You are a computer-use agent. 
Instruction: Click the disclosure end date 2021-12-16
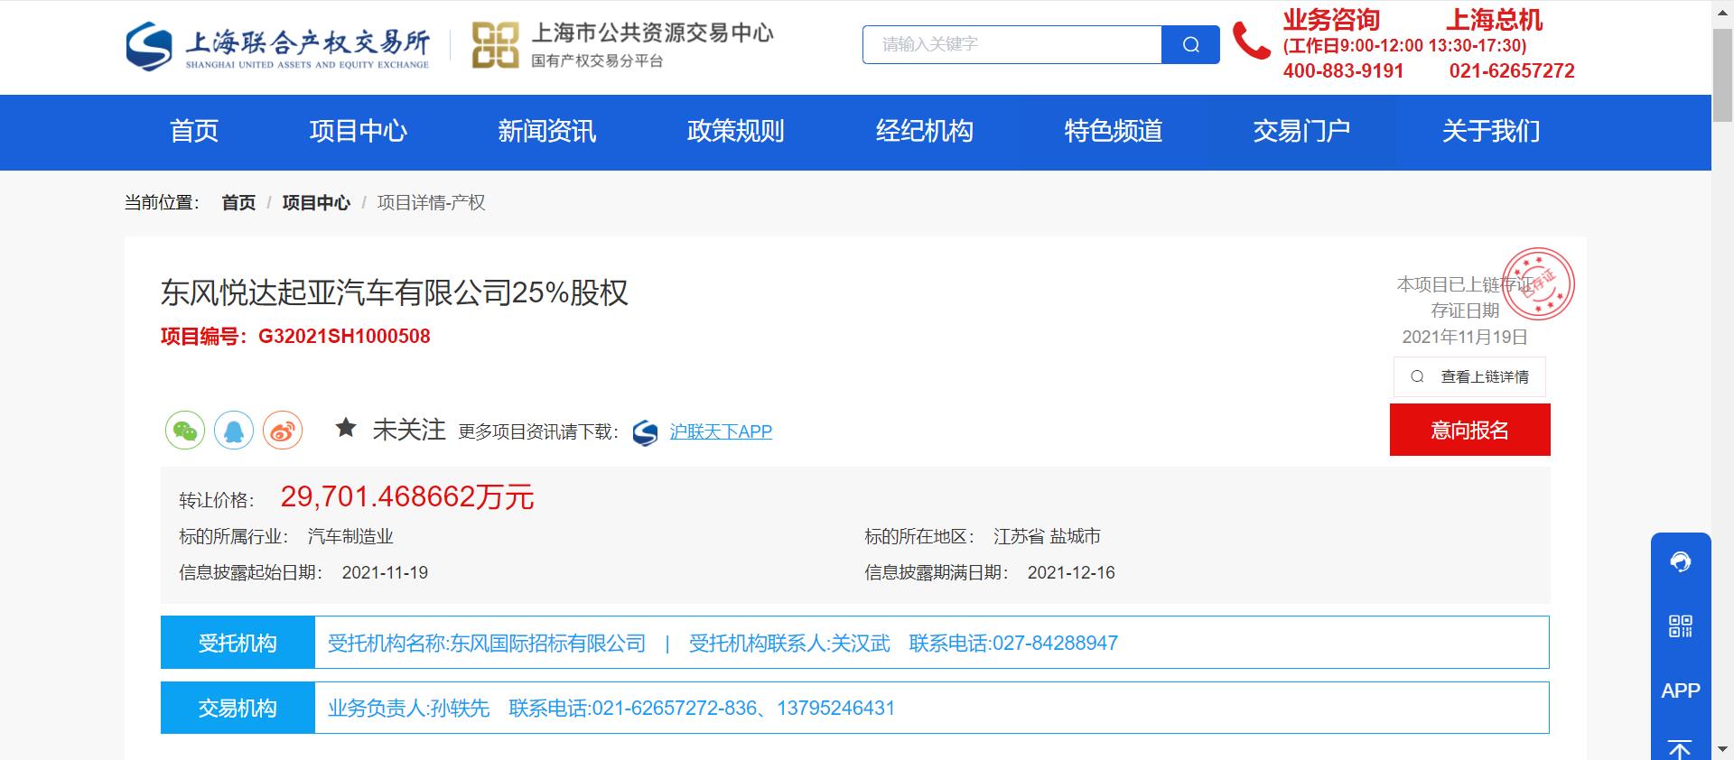pyautogui.click(x=1071, y=573)
